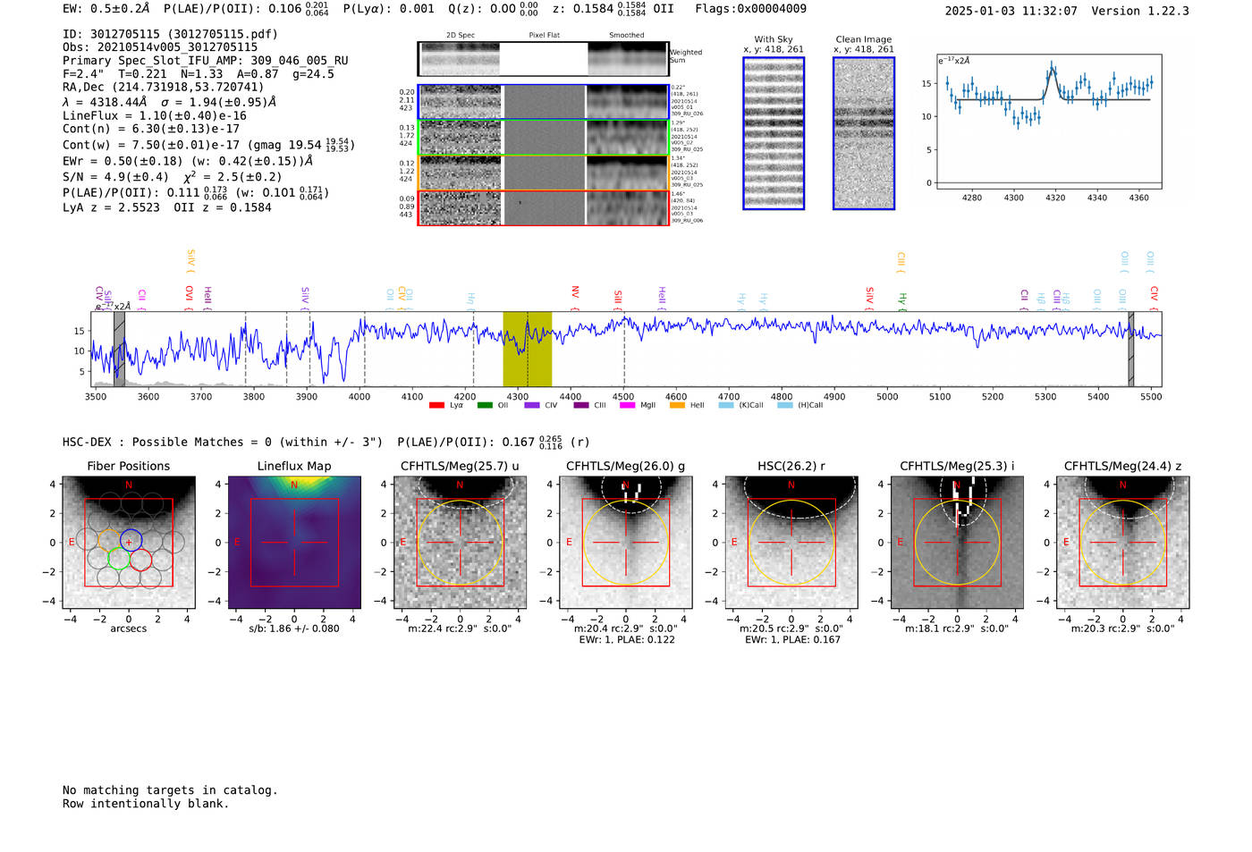Click the orange-bordered 2D spectrum row
Screen dimensions: 1252x852
click(544, 173)
